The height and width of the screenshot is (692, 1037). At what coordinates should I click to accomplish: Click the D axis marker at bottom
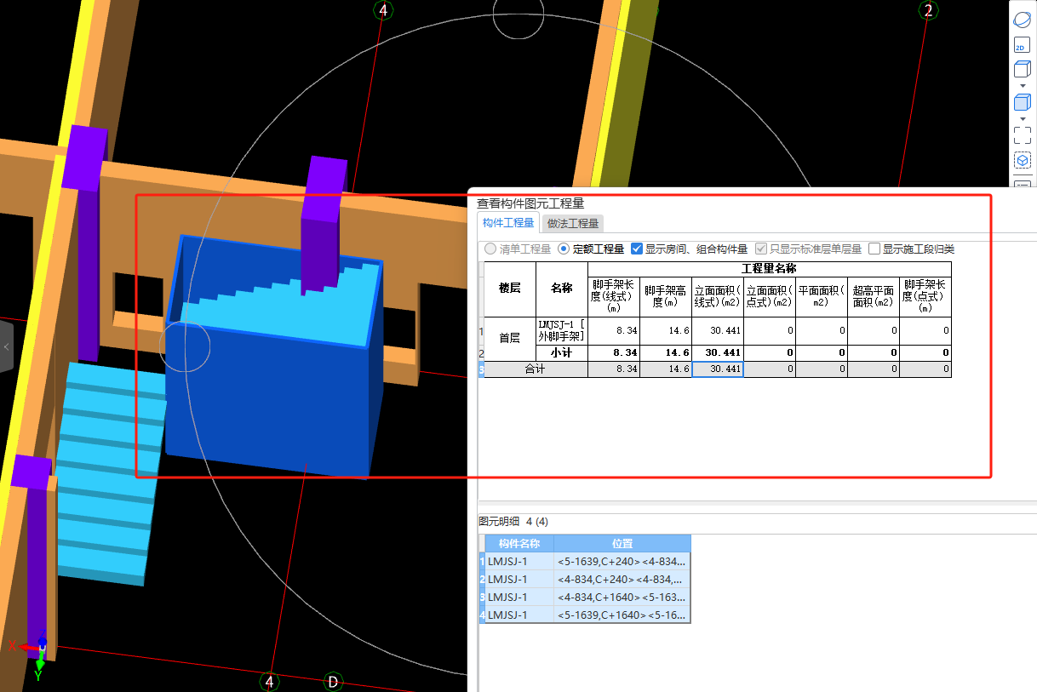334,682
